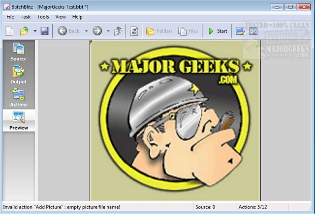Screen dimensions: 315x214
Task: Refresh using the reload icon
Action: (x=134, y=31)
